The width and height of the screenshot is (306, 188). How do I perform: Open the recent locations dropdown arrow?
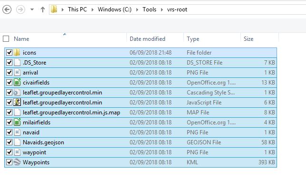point(32,9)
